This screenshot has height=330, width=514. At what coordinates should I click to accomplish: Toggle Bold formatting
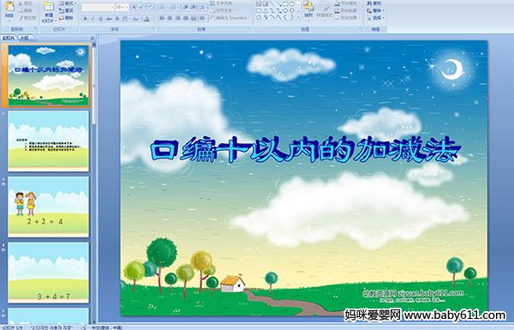click(85, 19)
